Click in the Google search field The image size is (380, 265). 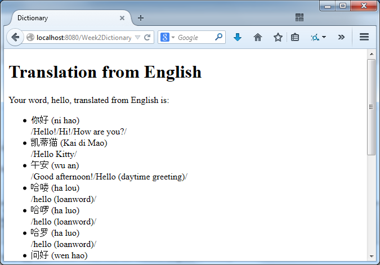(x=194, y=38)
